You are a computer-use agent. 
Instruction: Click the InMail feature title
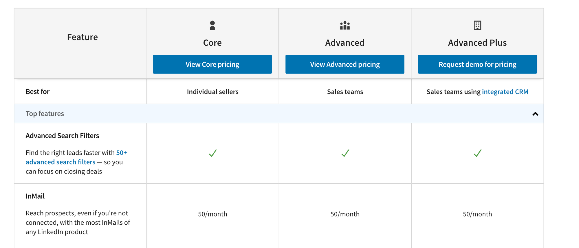(35, 196)
